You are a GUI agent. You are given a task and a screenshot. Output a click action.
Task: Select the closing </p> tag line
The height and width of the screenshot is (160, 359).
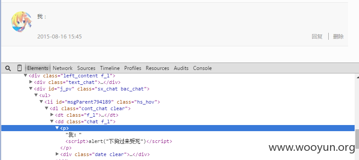pos(66,148)
